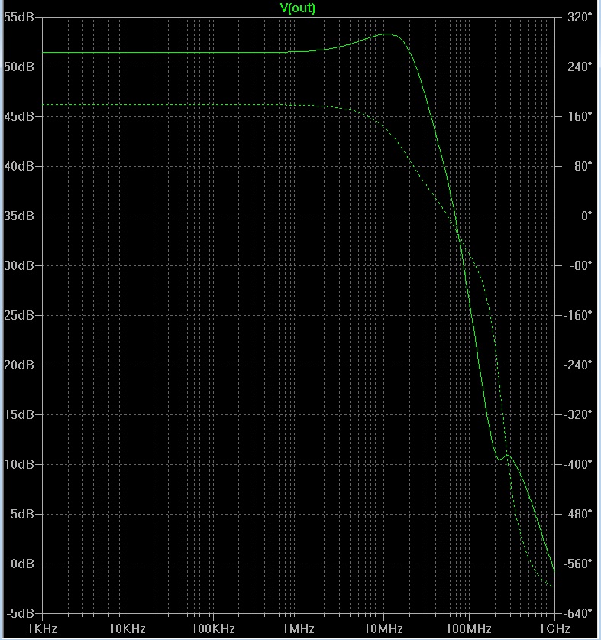The height and width of the screenshot is (640, 601).
Task: Click the -240° phase axis label
Action: 578,365
